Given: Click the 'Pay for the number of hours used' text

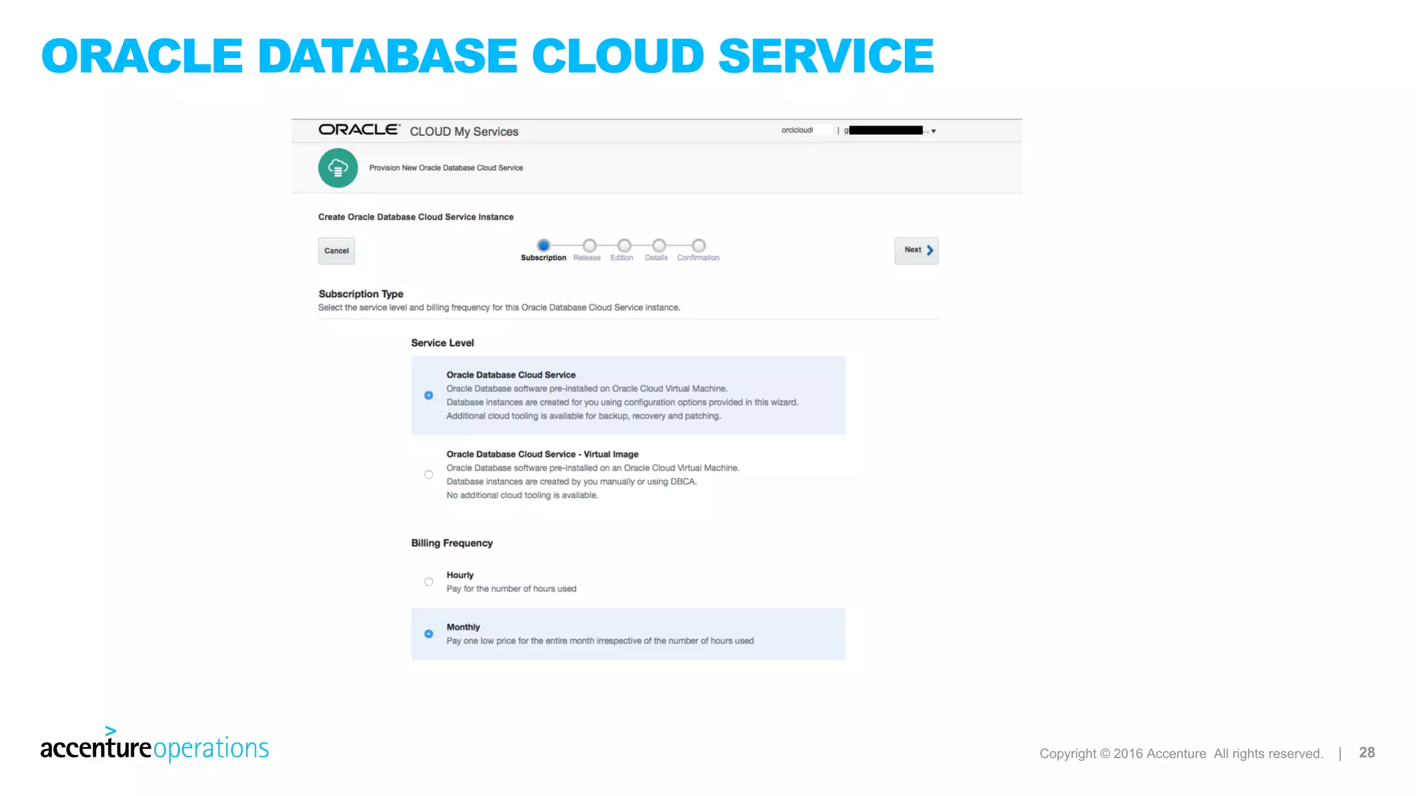Looking at the screenshot, I should [512, 589].
